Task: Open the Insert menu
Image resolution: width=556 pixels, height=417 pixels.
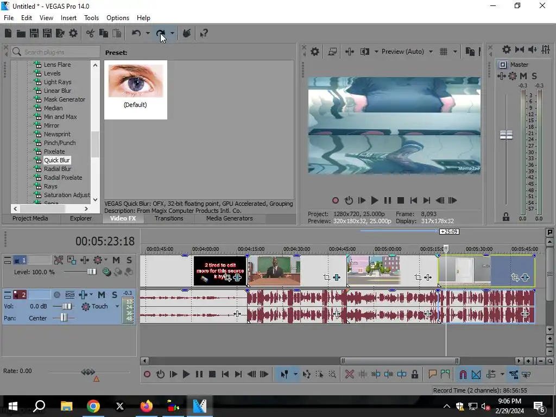Action: tap(68, 18)
